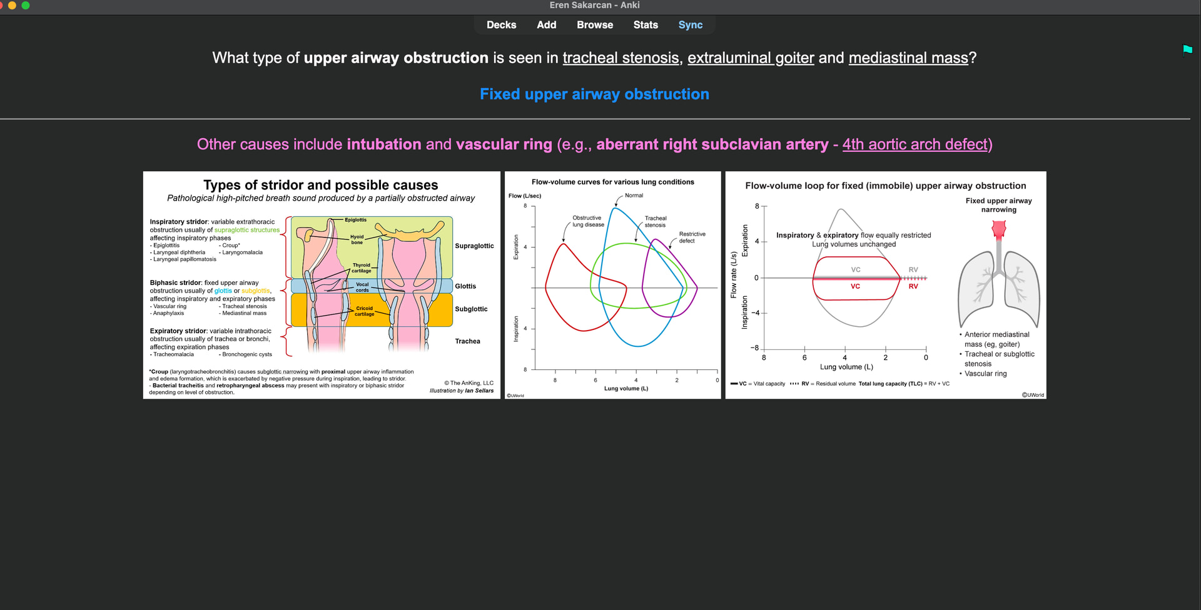The height and width of the screenshot is (610, 1201).
Task: Click the "Eren Sakarcan - Anki" window title
Action: pyautogui.click(x=594, y=5)
